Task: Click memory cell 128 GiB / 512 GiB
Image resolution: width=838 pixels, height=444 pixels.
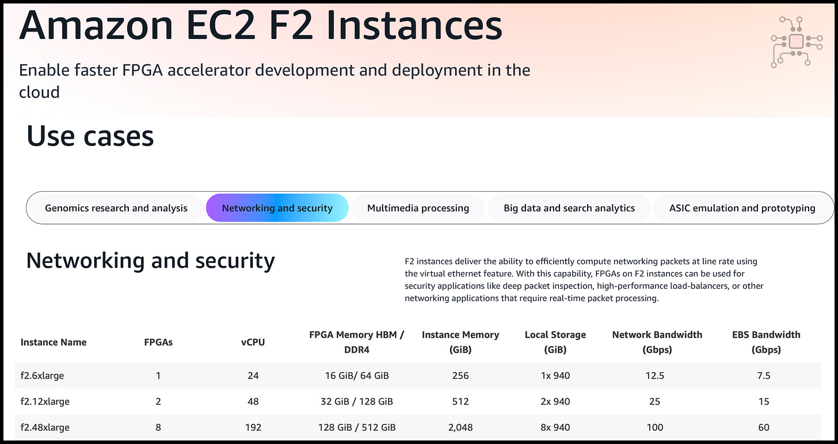Action: click(x=357, y=427)
